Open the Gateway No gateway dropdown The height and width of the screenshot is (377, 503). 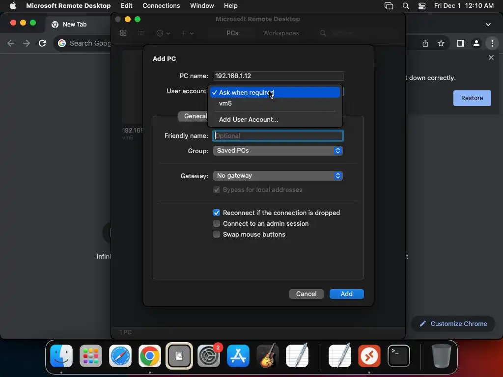[x=278, y=176]
